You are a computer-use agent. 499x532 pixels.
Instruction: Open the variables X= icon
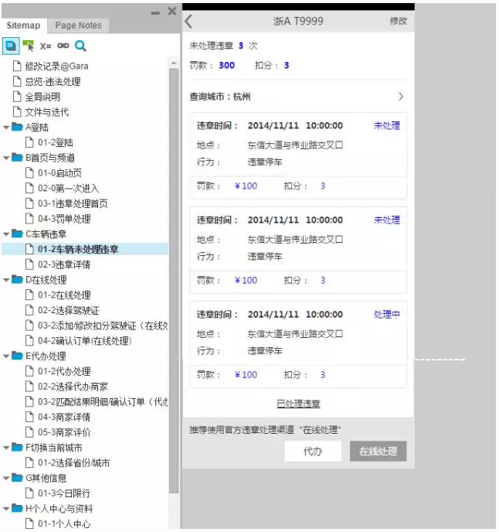coord(46,46)
